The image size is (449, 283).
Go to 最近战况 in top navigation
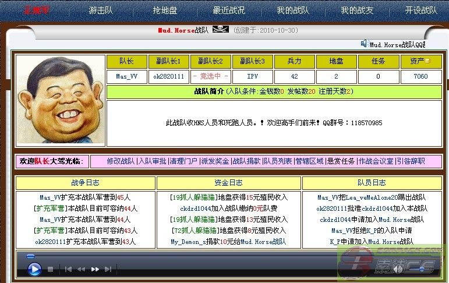click(x=229, y=10)
